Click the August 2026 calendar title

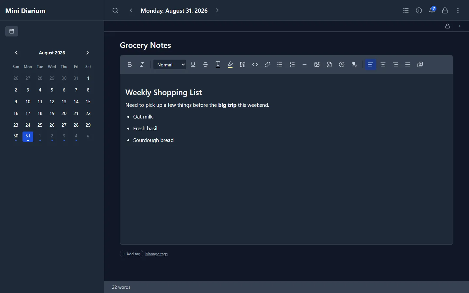pos(52,53)
